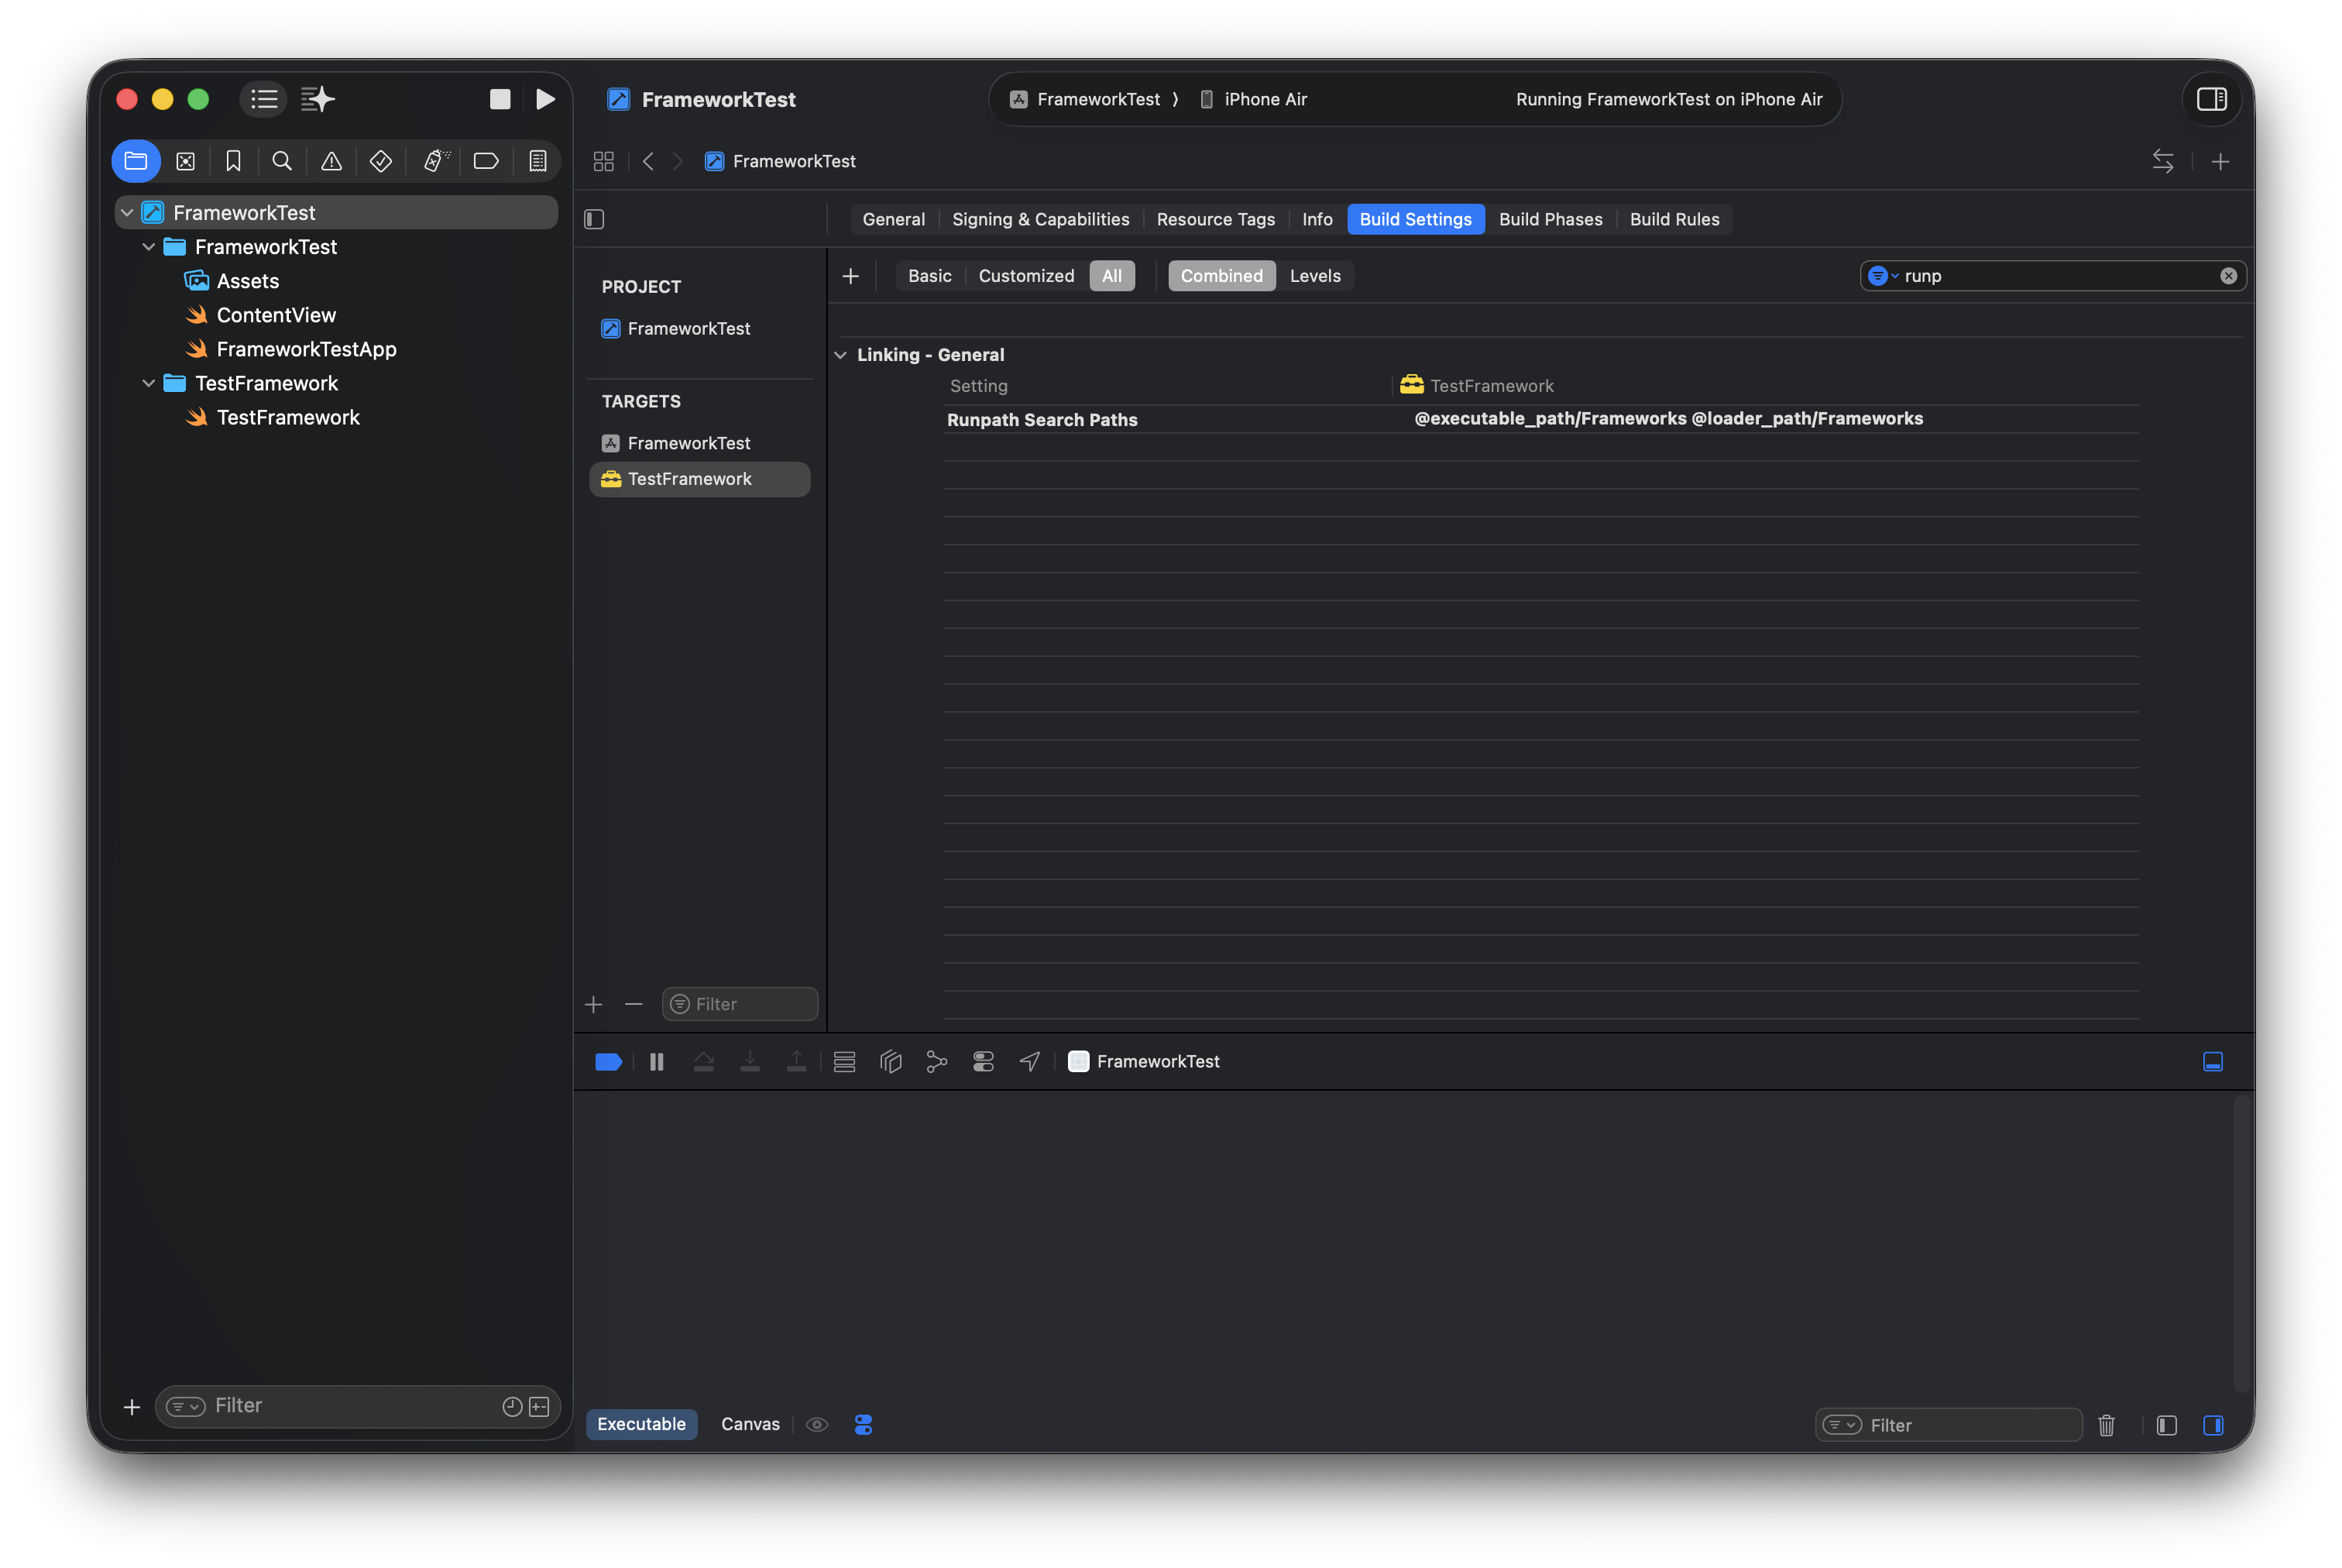Image resolution: width=2342 pixels, height=1568 pixels.
Task: Click the Stop running app button
Action: 500,99
